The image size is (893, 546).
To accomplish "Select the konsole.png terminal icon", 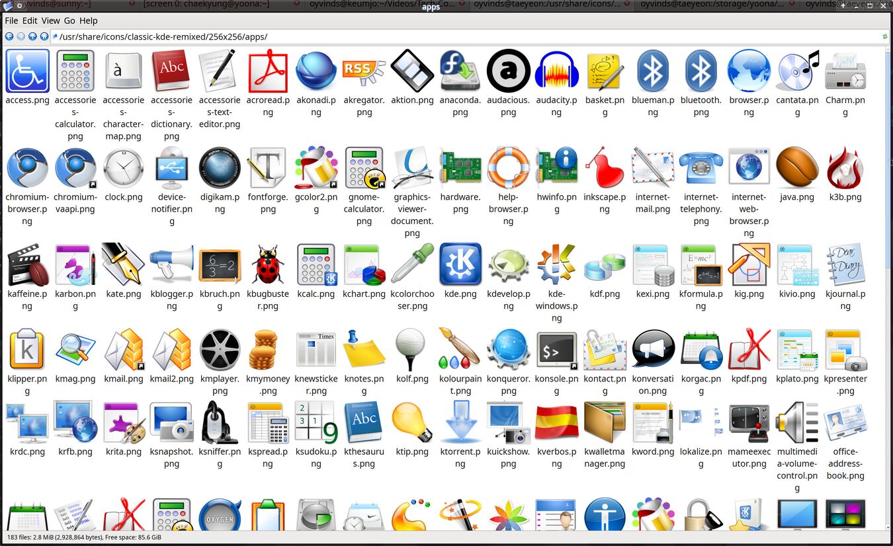I will 556,350.
